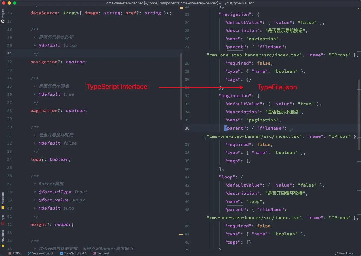361x256 pixels.
Task: Click the height?: number declaration on line 42
Action: click(x=52, y=225)
